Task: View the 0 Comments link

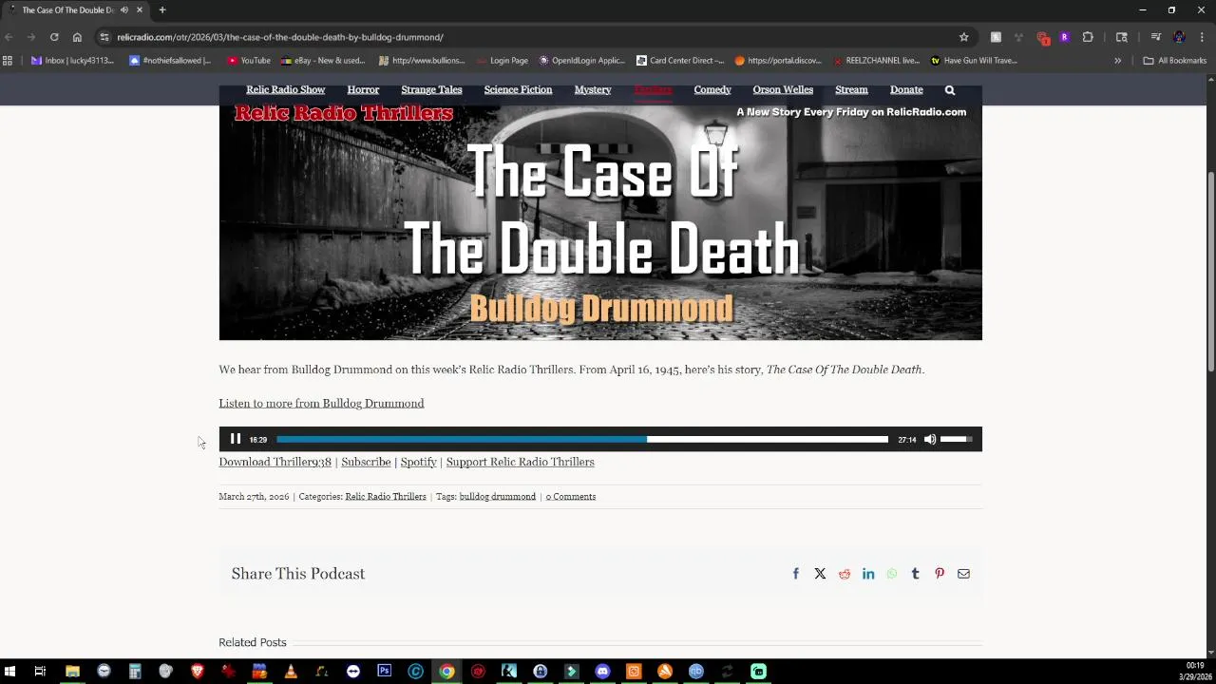Action: point(571,497)
